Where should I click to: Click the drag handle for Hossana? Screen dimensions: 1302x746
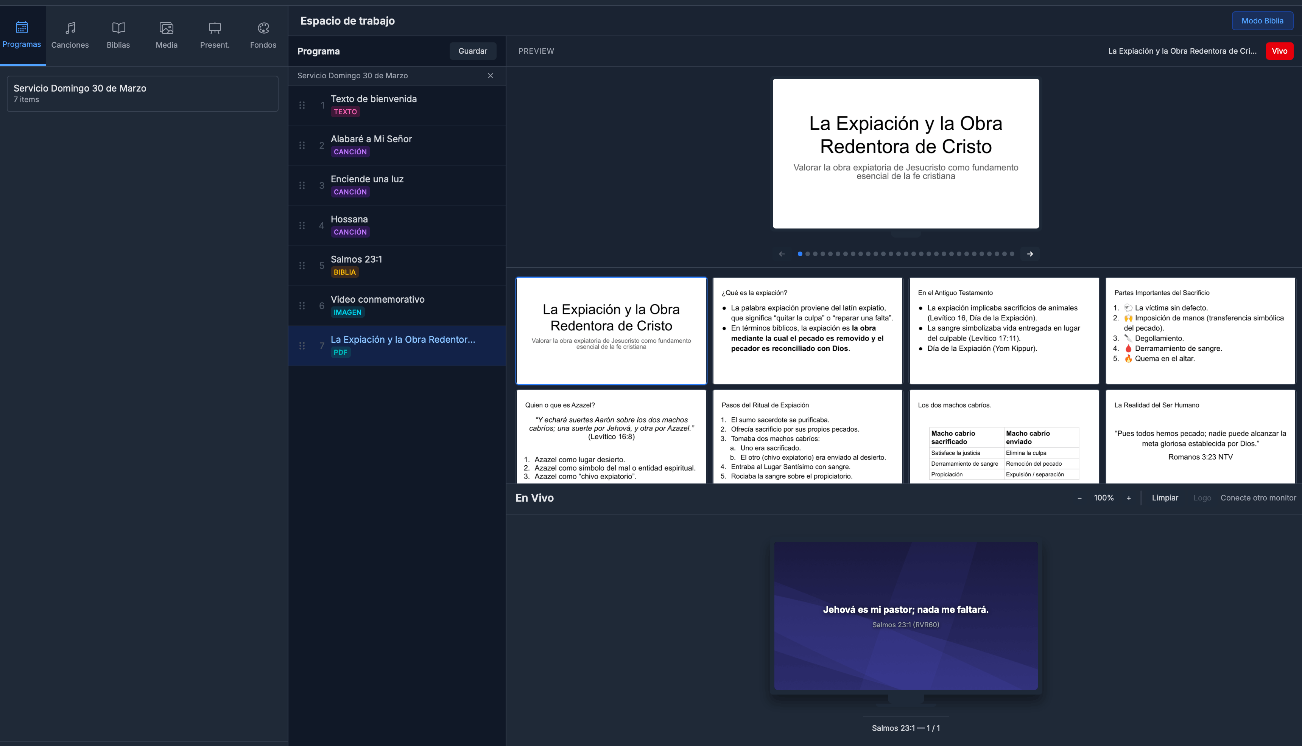click(302, 225)
